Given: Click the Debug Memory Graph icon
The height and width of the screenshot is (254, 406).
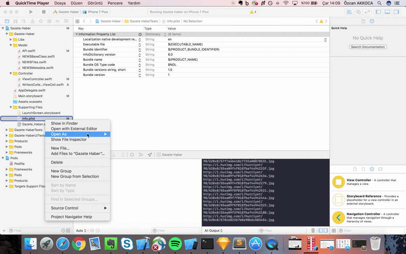Looking at the screenshot, I should 141,155.
